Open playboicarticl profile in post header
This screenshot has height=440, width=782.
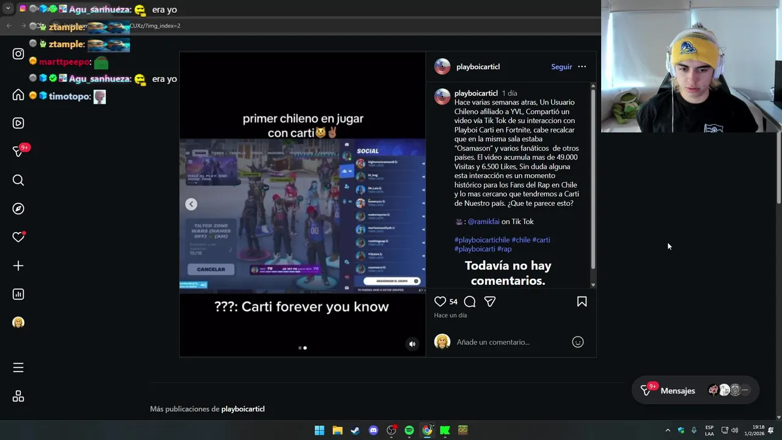(478, 67)
